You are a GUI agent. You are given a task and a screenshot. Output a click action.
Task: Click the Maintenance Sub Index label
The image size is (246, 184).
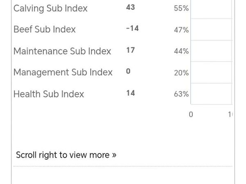[62, 51]
